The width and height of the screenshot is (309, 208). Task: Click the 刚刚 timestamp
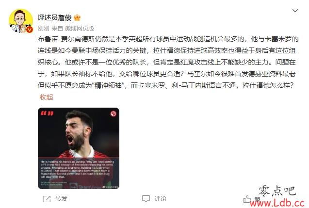43,29
